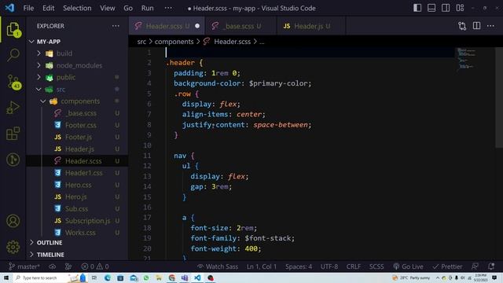Screen dimensions: 503x283
Task: Expand the public folder
Action: (x=77, y=77)
